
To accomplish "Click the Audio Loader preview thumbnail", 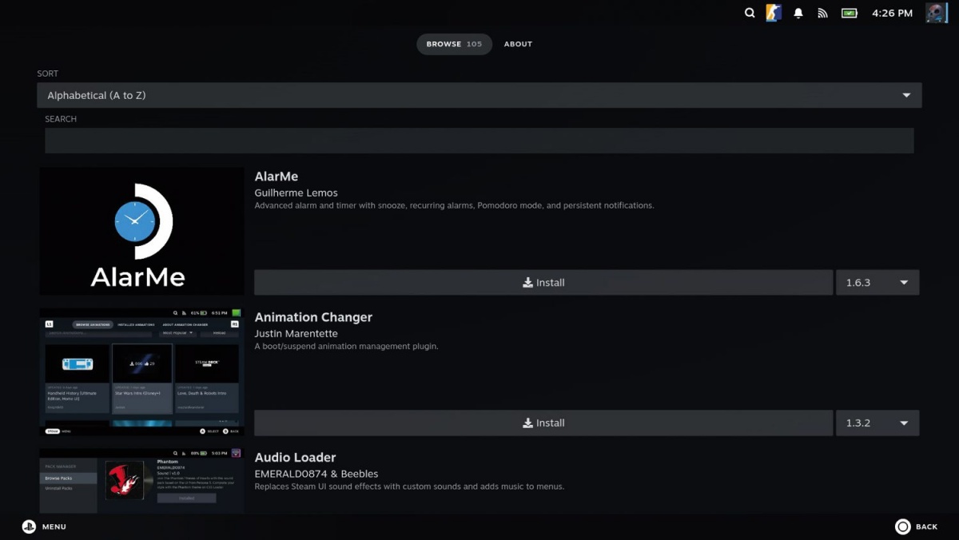I will tap(141, 481).
